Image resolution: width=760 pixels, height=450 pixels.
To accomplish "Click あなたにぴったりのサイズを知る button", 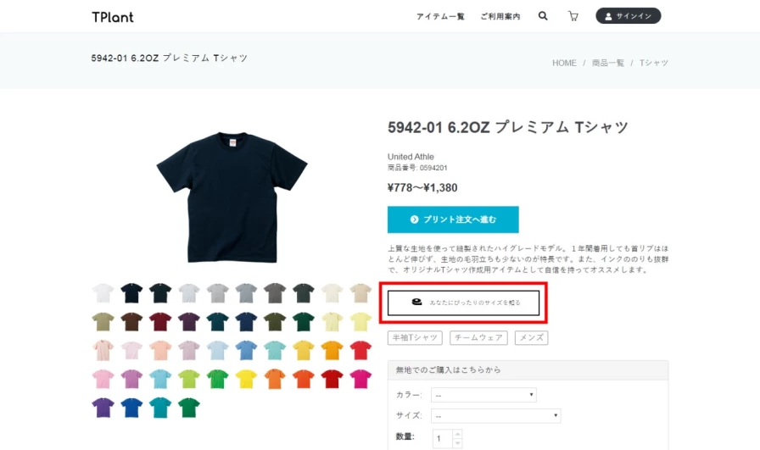I will pos(463,303).
